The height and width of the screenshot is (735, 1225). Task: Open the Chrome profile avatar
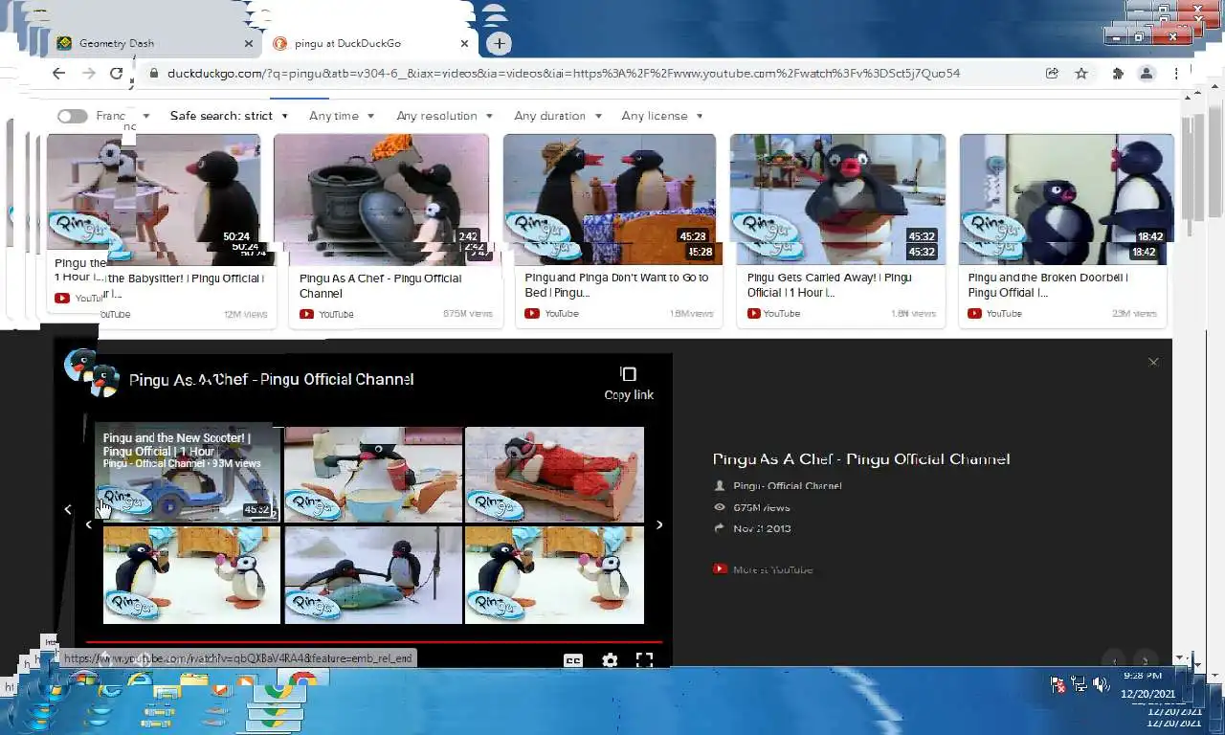(x=1146, y=74)
